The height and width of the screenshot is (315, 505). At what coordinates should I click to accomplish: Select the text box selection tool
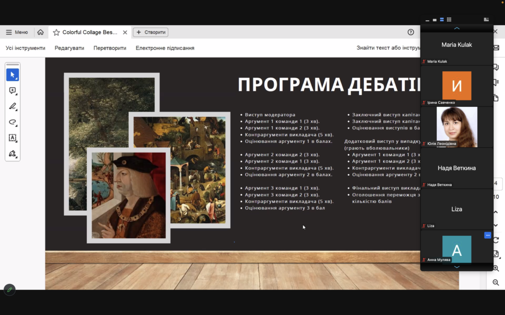tap(12, 138)
